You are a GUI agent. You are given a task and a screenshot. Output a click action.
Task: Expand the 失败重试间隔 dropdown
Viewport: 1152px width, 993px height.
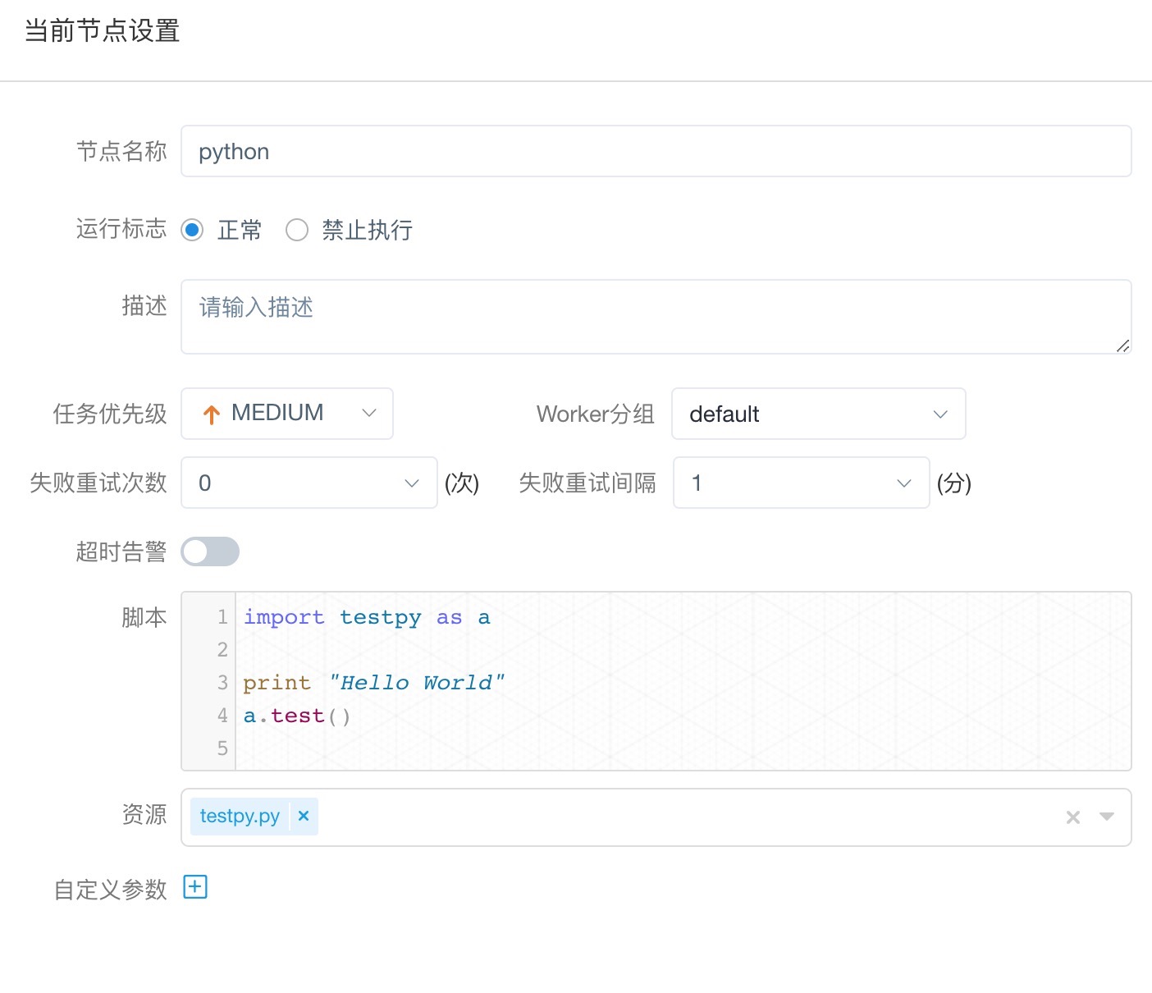(801, 483)
